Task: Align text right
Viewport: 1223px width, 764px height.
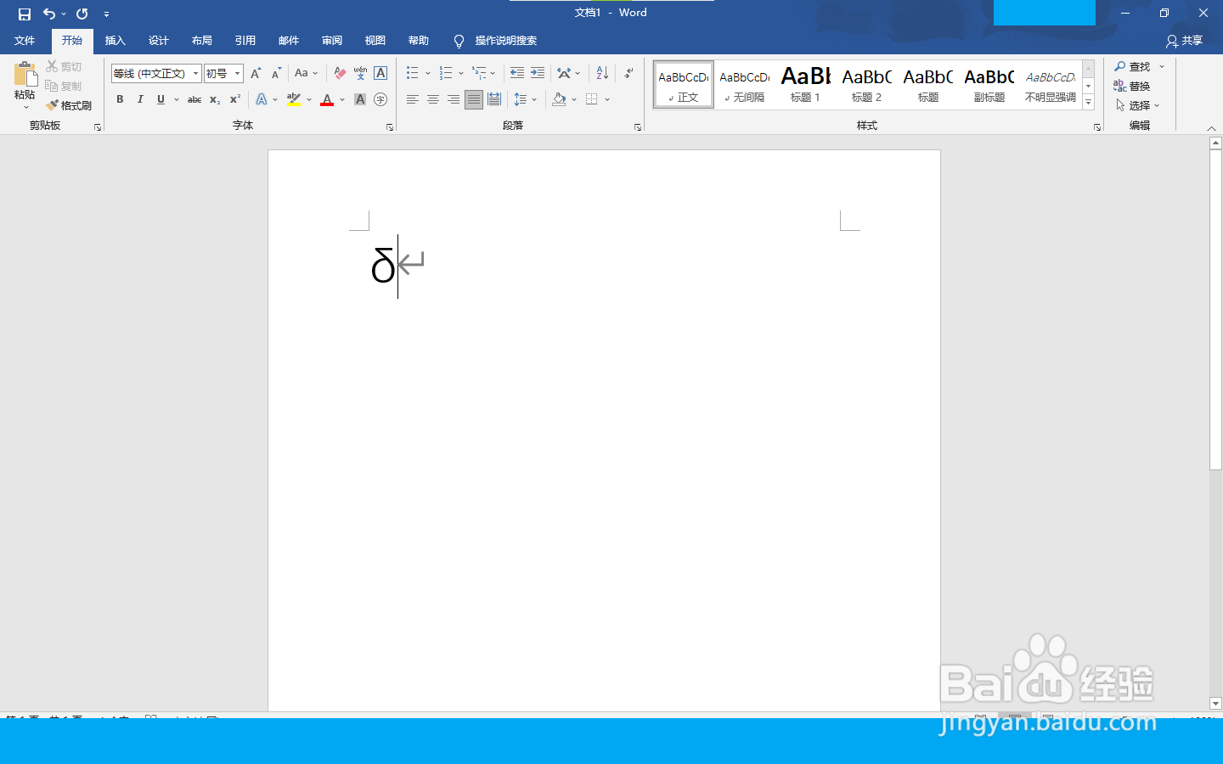Action: (453, 99)
